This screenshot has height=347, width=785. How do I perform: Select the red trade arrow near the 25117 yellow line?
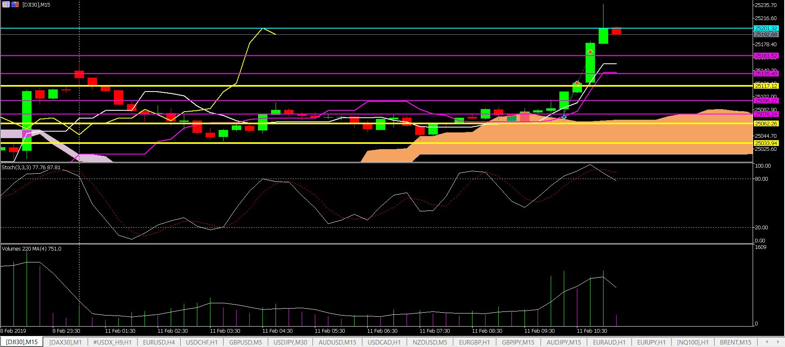577,83
